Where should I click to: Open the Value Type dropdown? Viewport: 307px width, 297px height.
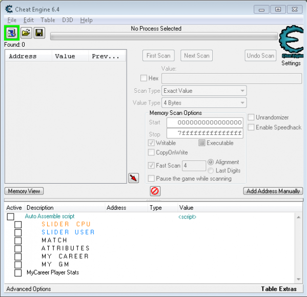point(204,103)
